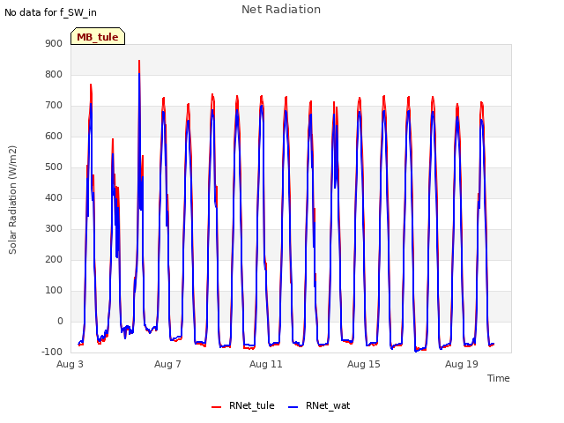Click the 800 y-axis tick label
Image resolution: width=564 pixels, height=423 pixels.
54,74
